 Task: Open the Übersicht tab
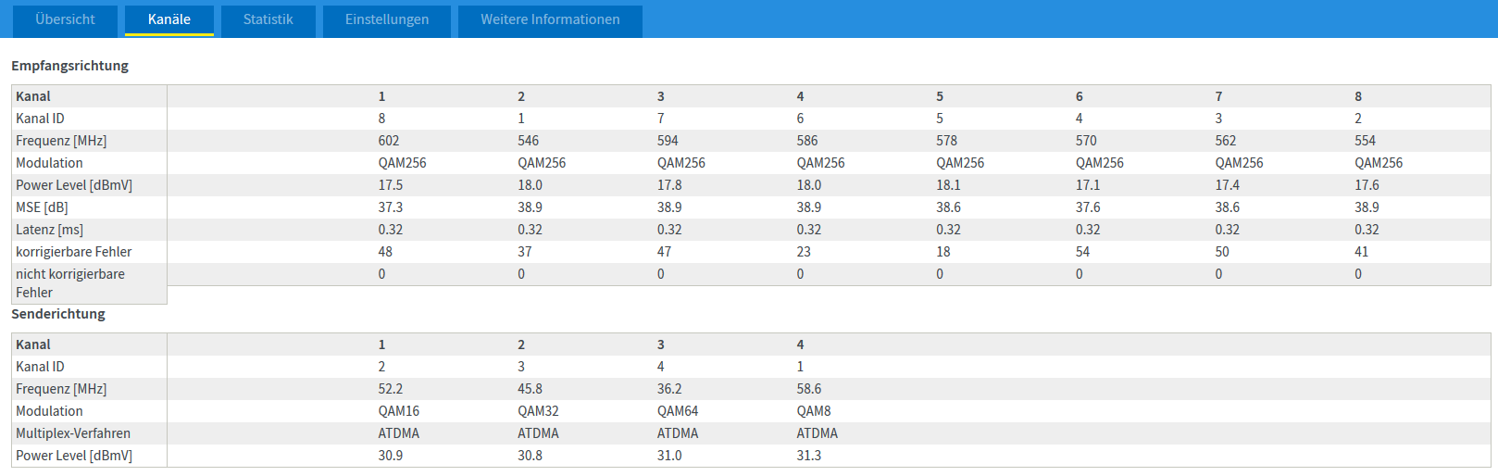(x=65, y=20)
